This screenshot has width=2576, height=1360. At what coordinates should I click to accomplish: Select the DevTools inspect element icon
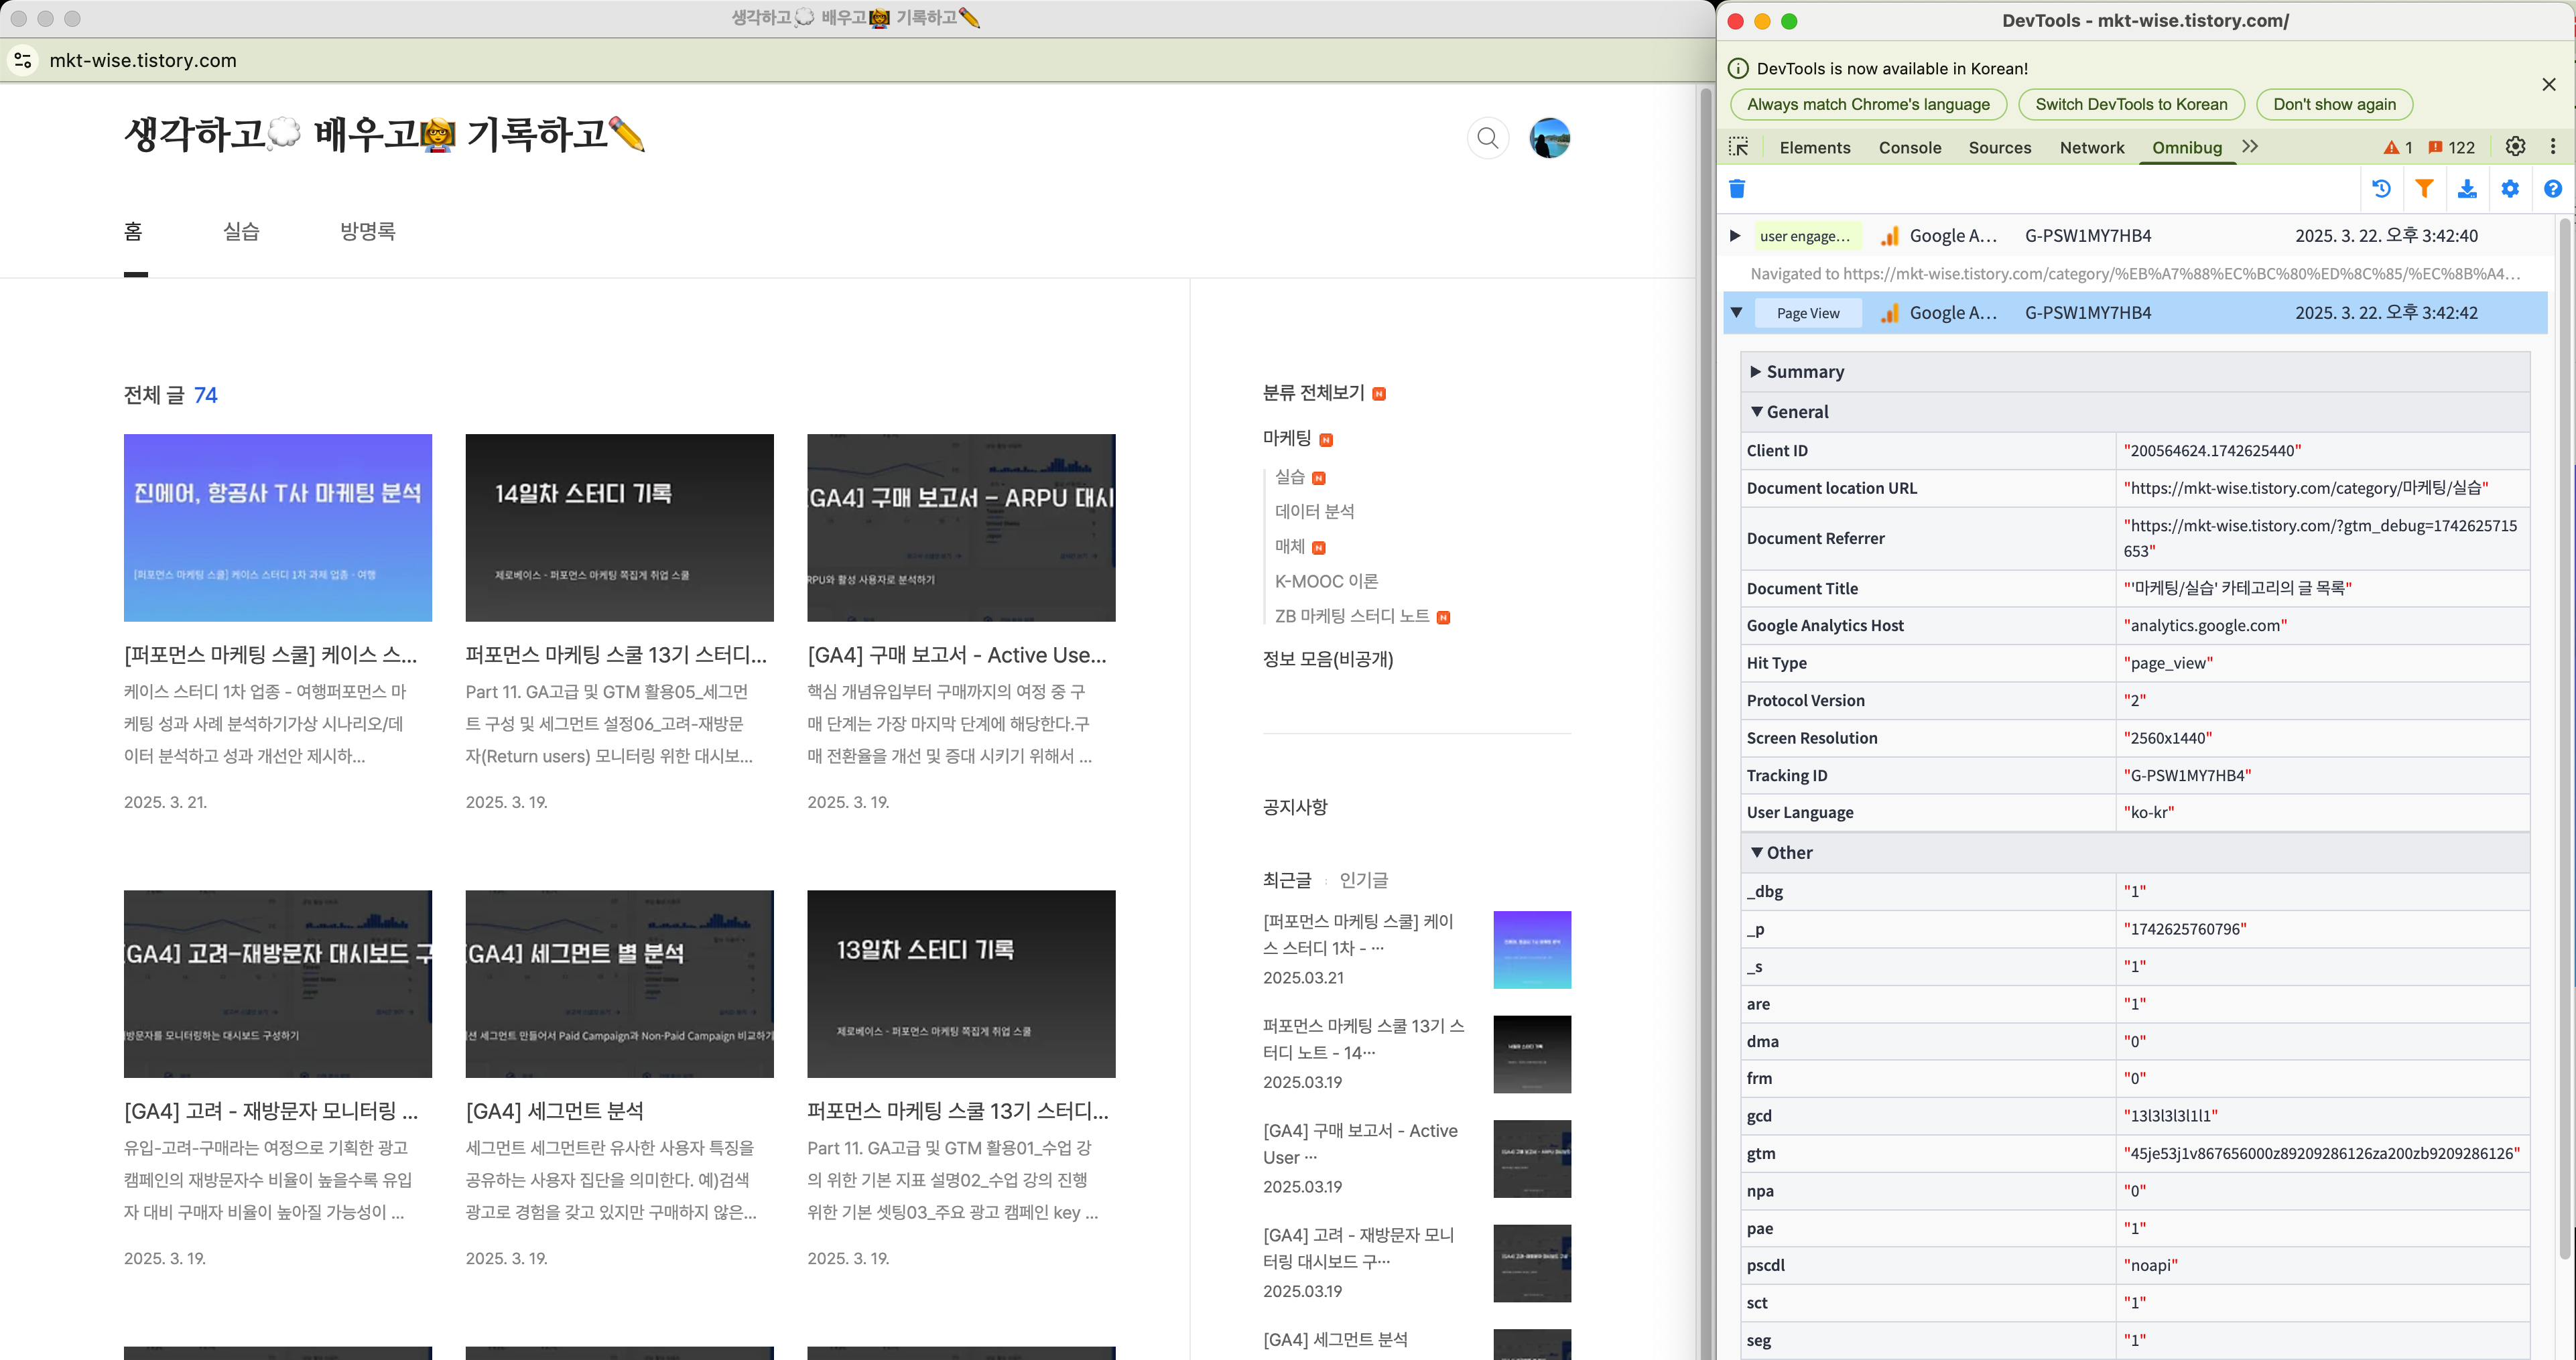pos(1739,147)
